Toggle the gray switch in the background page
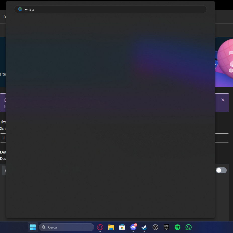Screen dimensions: 233x233 [221, 170]
